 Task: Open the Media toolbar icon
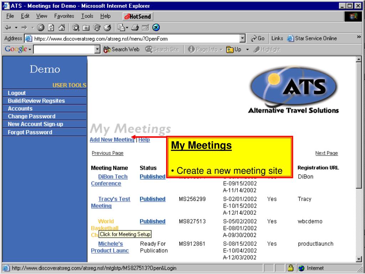coord(97,28)
